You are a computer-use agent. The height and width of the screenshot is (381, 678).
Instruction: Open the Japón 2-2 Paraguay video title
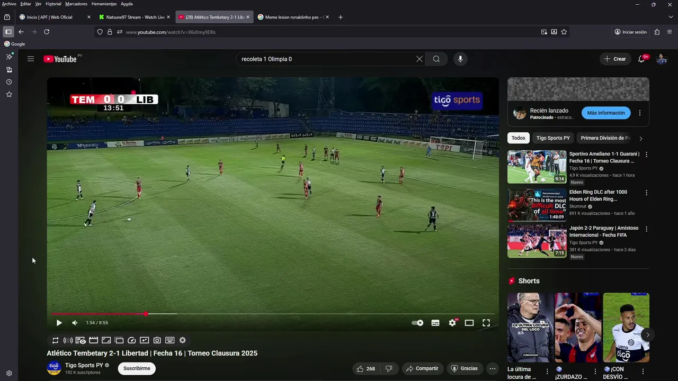(x=604, y=231)
